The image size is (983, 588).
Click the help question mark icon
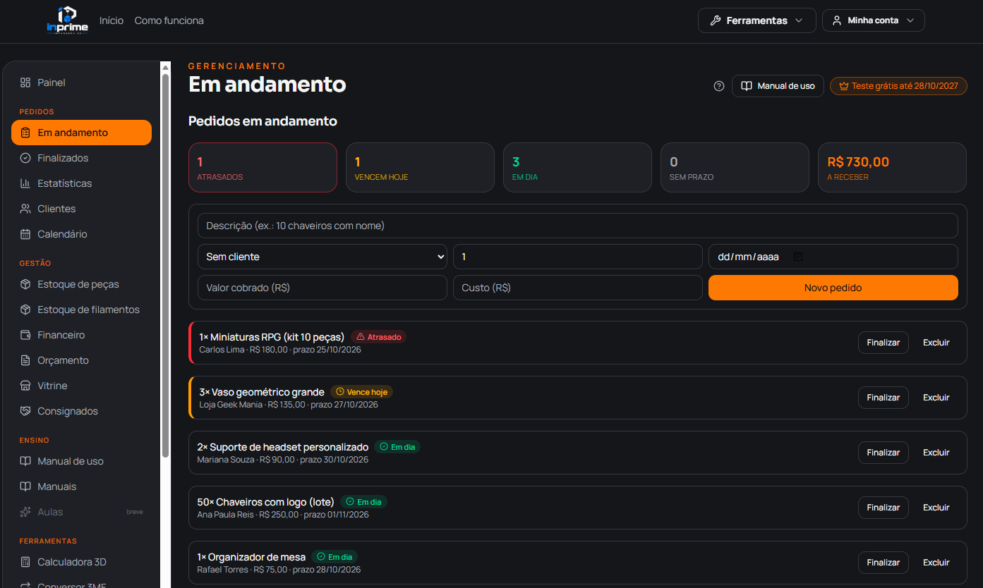pyautogui.click(x=719, y=86)
